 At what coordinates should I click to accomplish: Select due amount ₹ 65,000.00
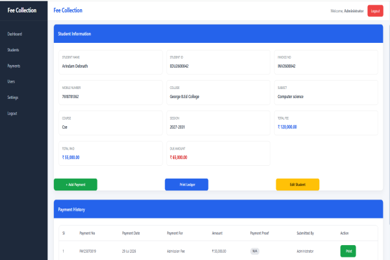point(179,157)
